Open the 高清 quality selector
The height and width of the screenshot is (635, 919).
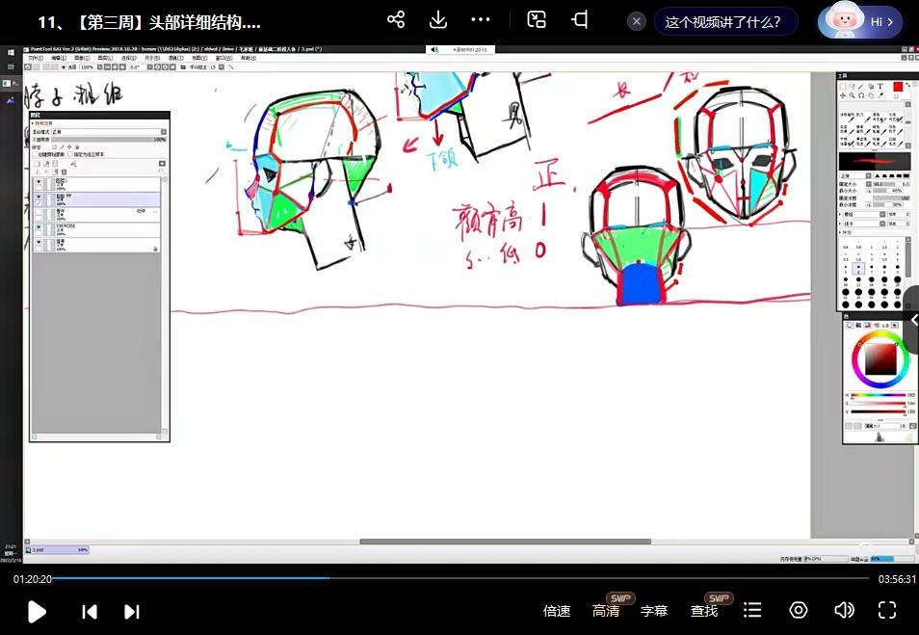(606, 611)
